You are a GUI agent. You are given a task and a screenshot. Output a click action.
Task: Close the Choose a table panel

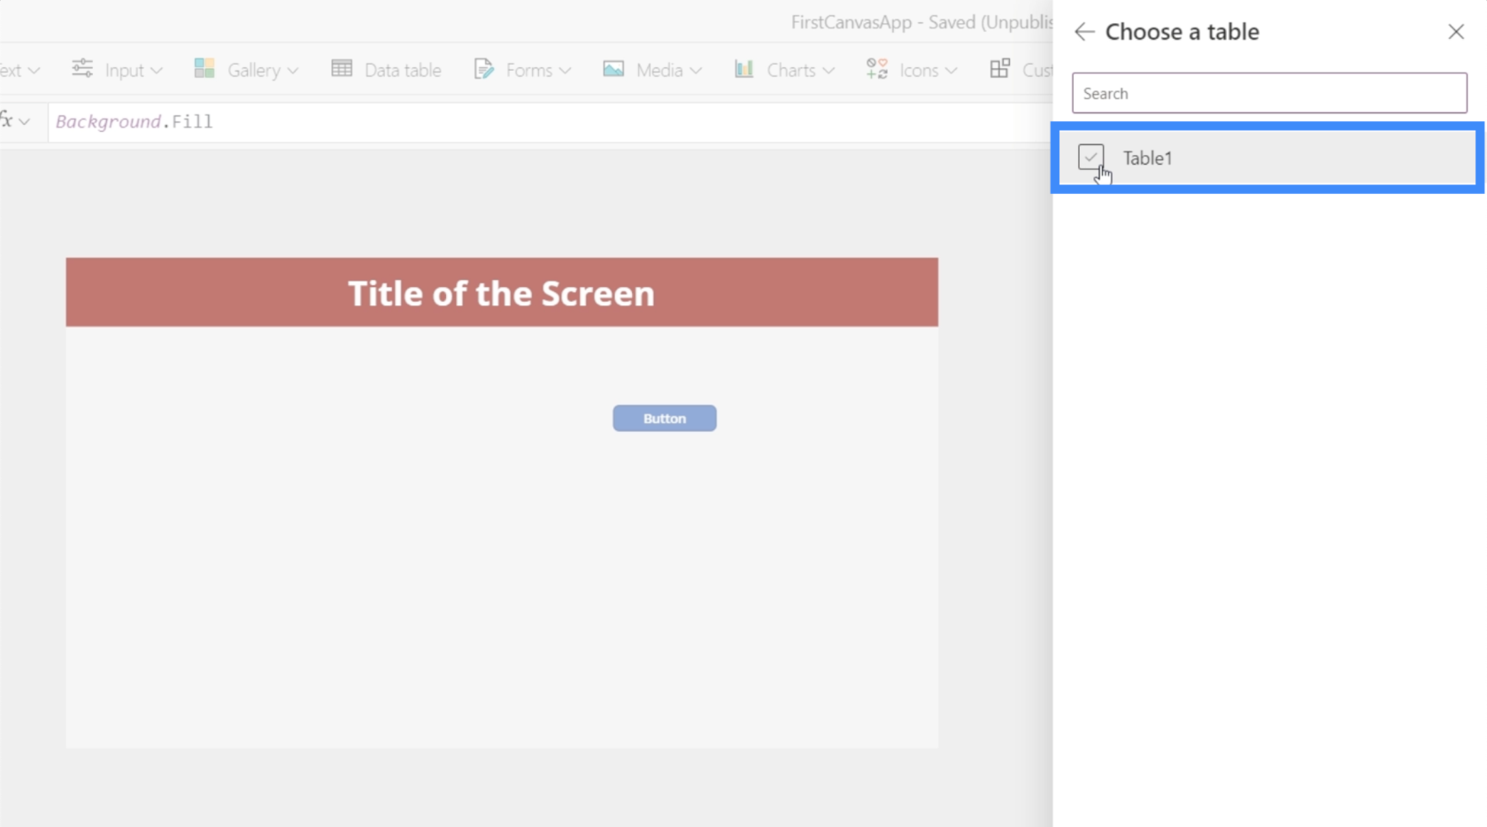[x=1456, y=32]
